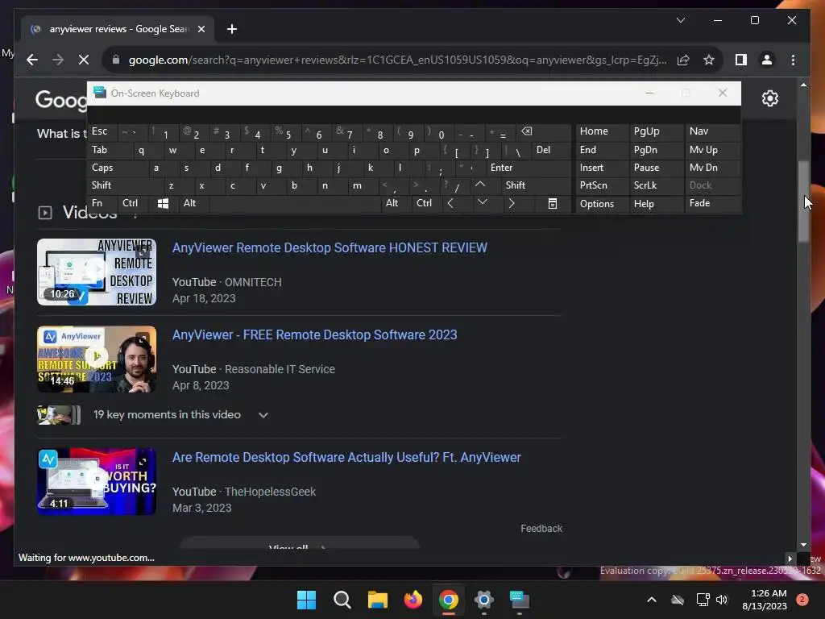Click the Backspace key on On-Screen Keyboard
The height and width of the screenshot is (619, 825).
[544, 131]
